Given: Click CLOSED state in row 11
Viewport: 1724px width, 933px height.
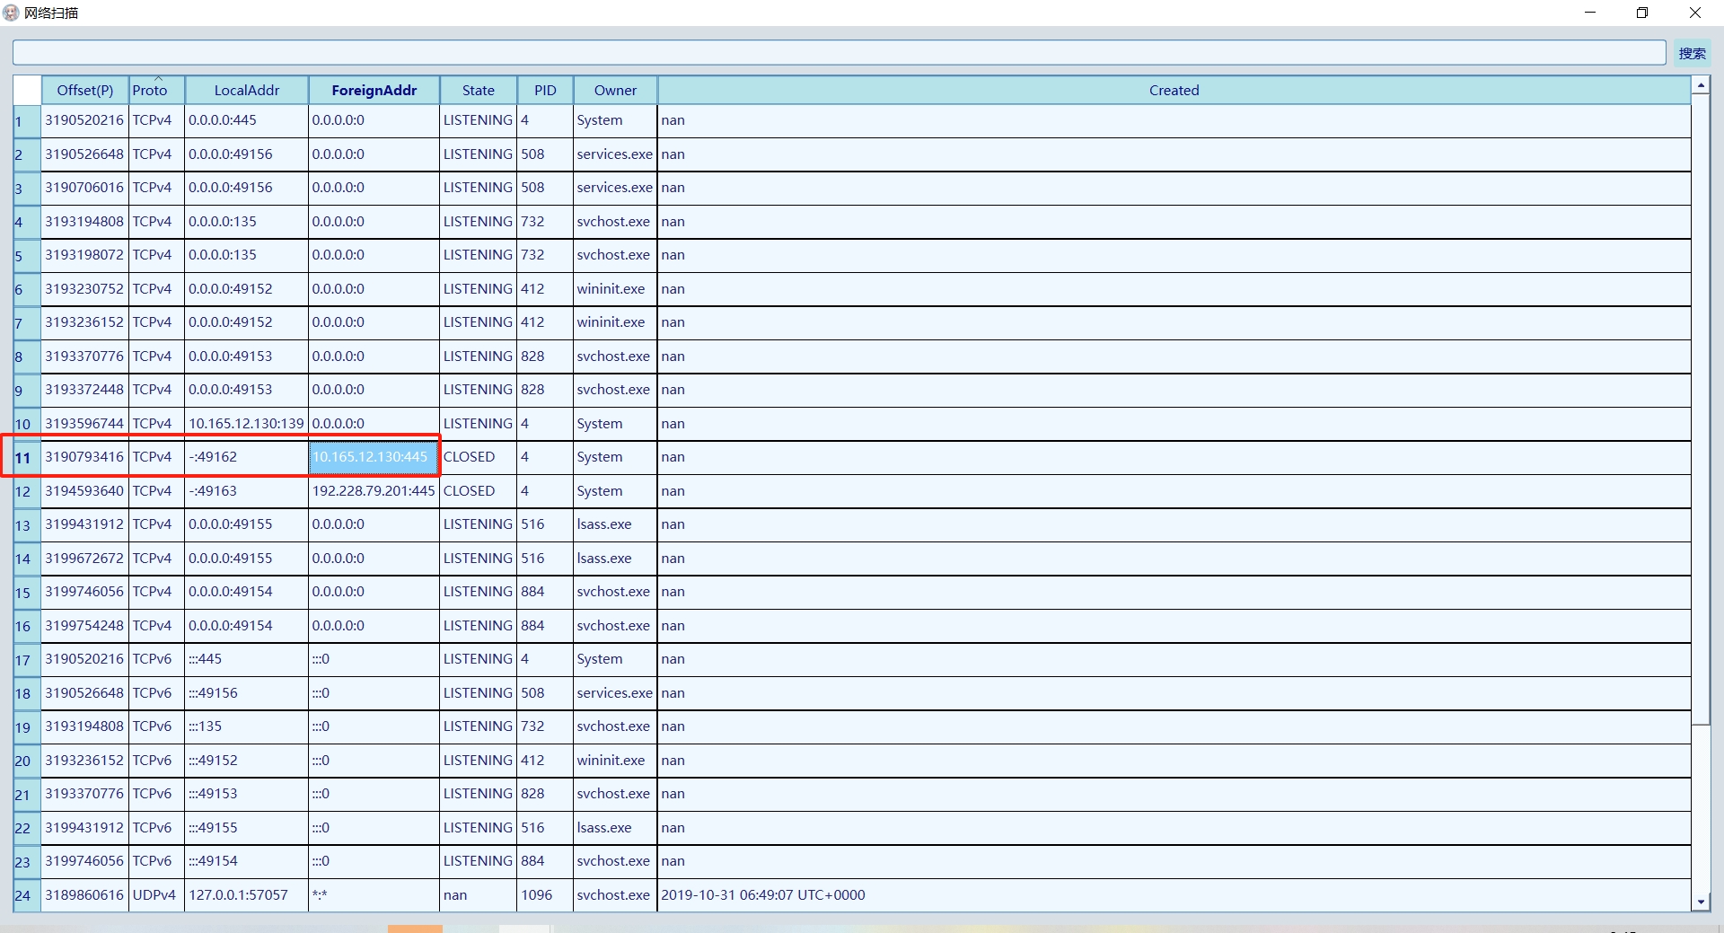Looking at the screenshot, I should pos(479,457).
